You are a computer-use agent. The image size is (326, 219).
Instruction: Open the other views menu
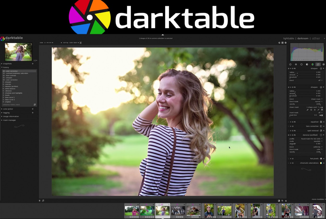click(316, 38)
